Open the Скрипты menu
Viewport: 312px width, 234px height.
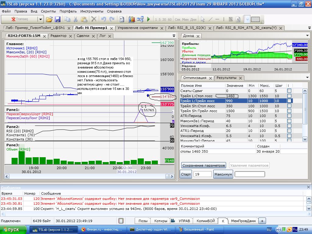48,11
